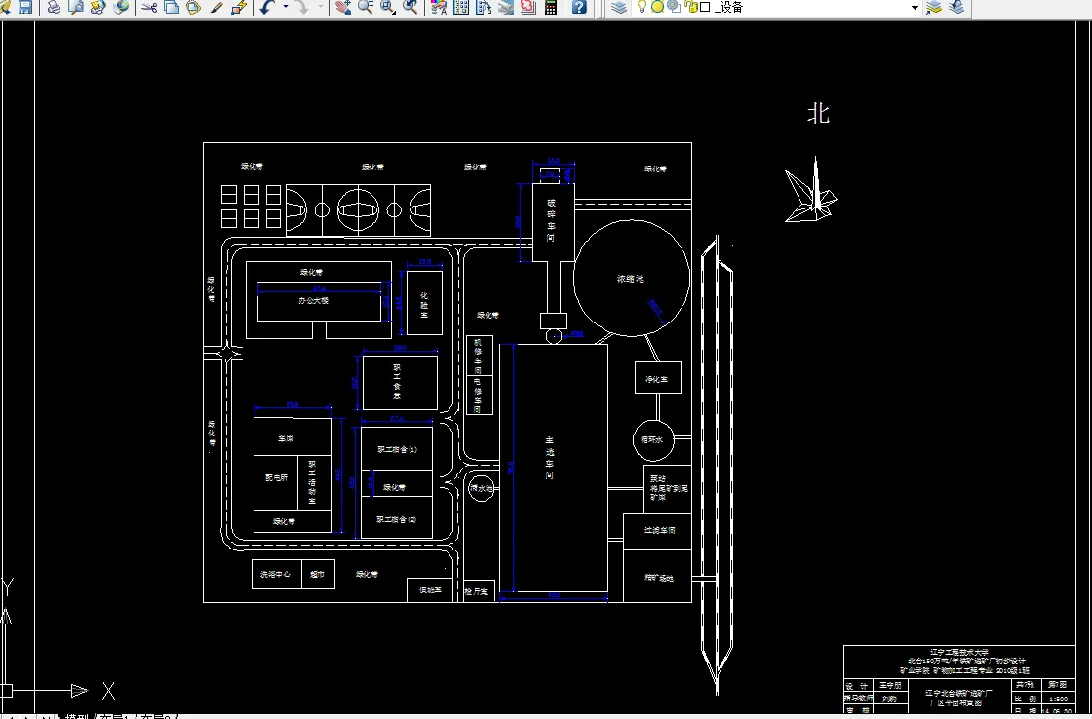The image size is (1092, 719).
Task: Click the Help question mark icon
Action: 579,7
